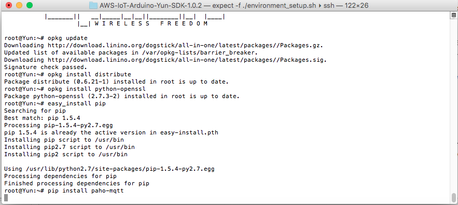
Task: Close the terminal window with red button
Action: 9,5
